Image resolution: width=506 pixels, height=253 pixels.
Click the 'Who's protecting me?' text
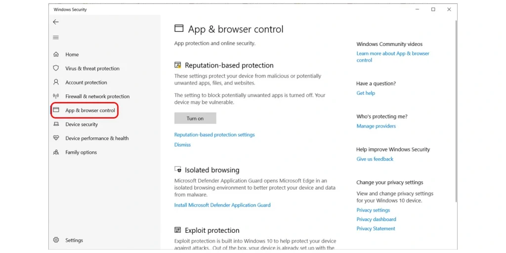click(x=382, y=117)
